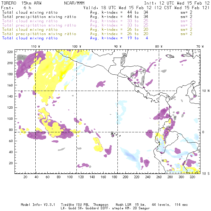Viewport: 211px width, 211px height.
Task: Click the black 'Total cloud mixing ratio' legend line
Action: 30,13
